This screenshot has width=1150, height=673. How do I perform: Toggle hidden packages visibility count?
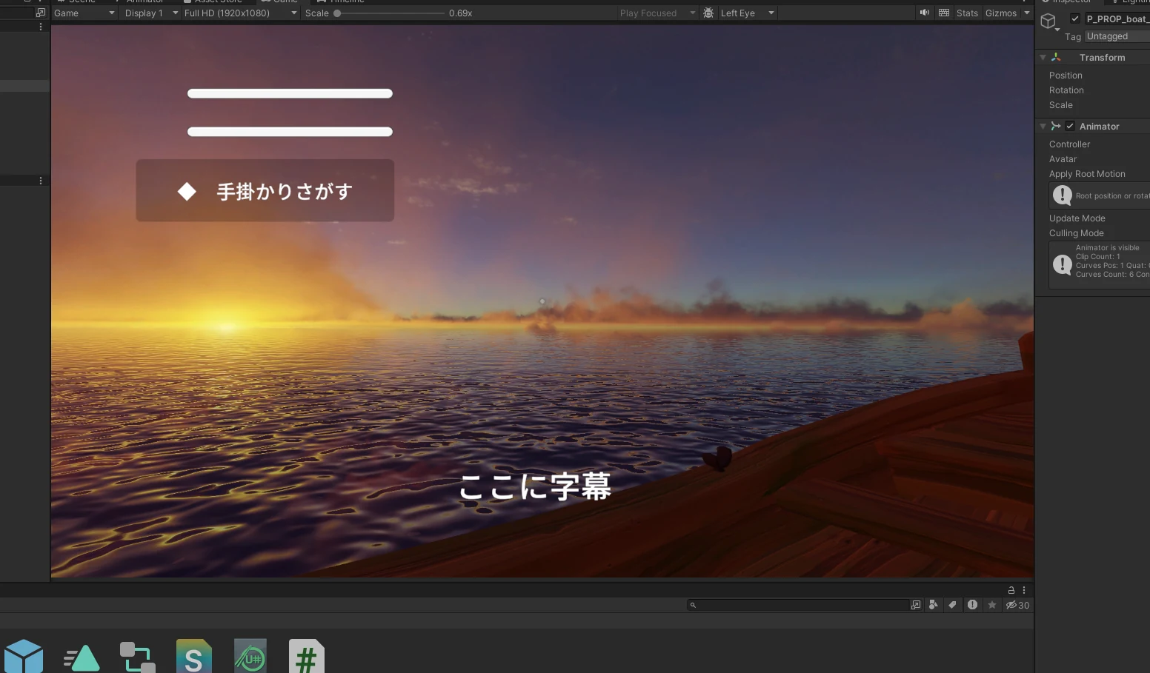point(1017,605)
